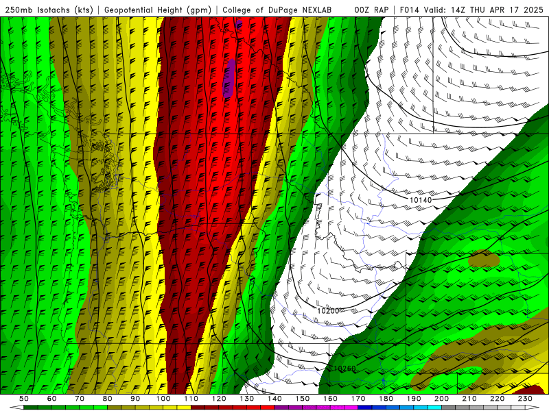
Task: Click the 10260 height contour label
Action: point(344,369)
